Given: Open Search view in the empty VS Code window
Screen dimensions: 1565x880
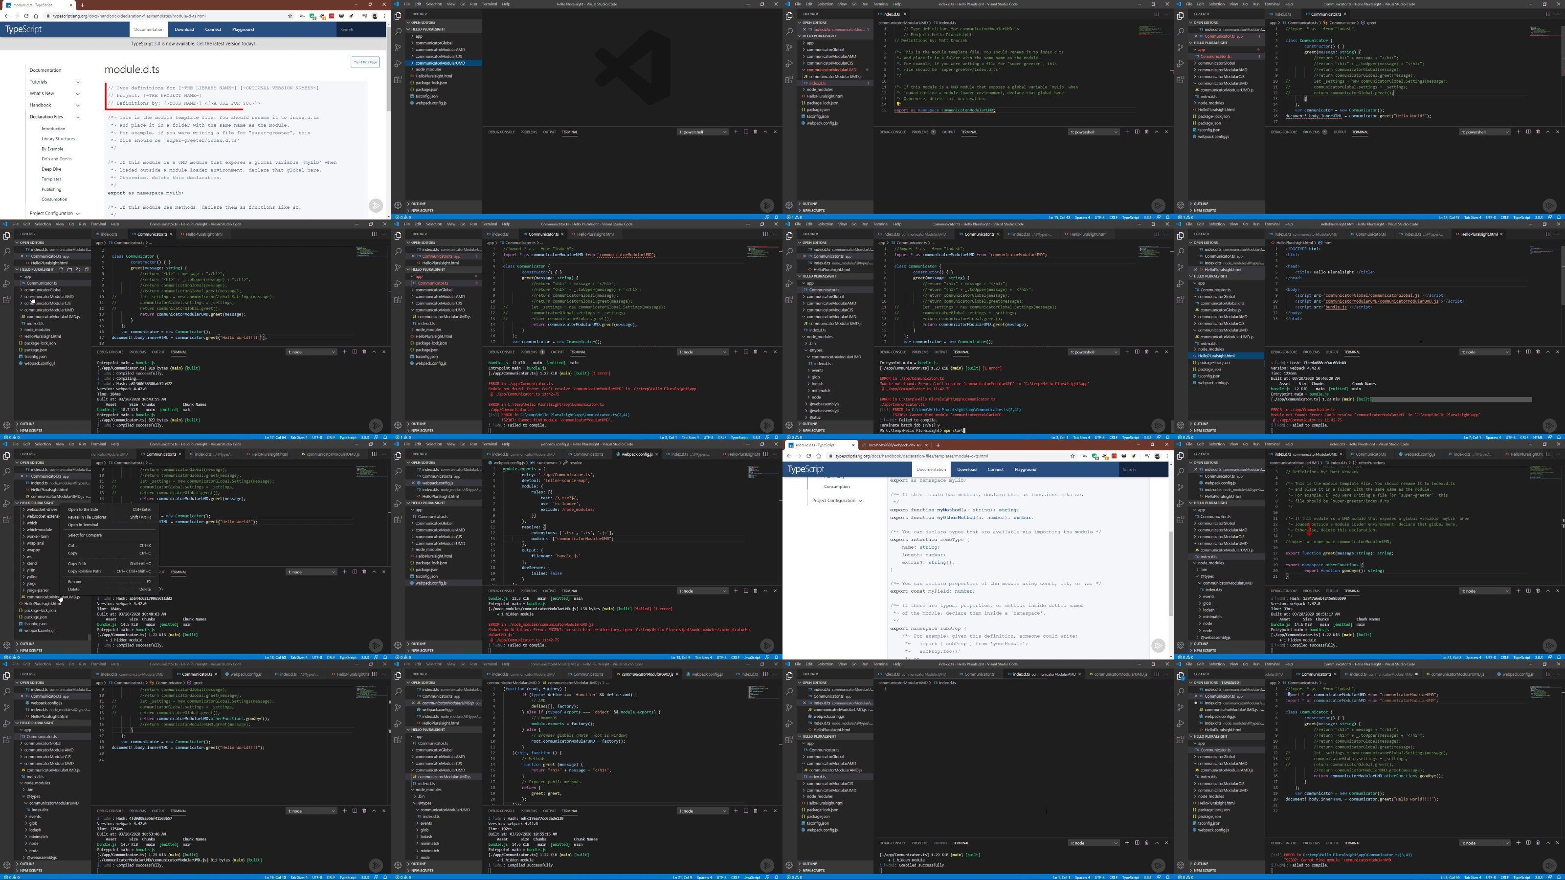Looking at the screenshot, I should coord(398,32).
